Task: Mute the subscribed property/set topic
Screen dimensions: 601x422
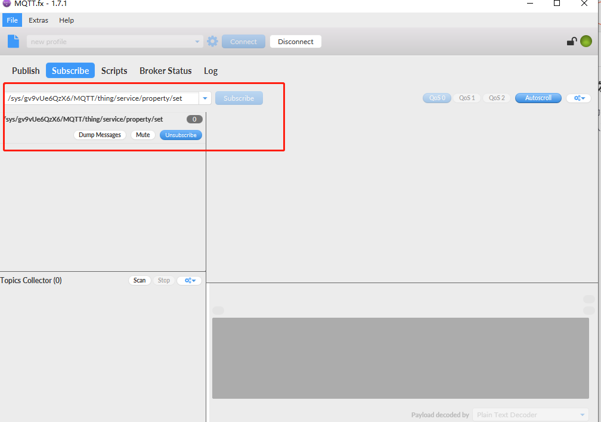Action: tap(143, 135)
